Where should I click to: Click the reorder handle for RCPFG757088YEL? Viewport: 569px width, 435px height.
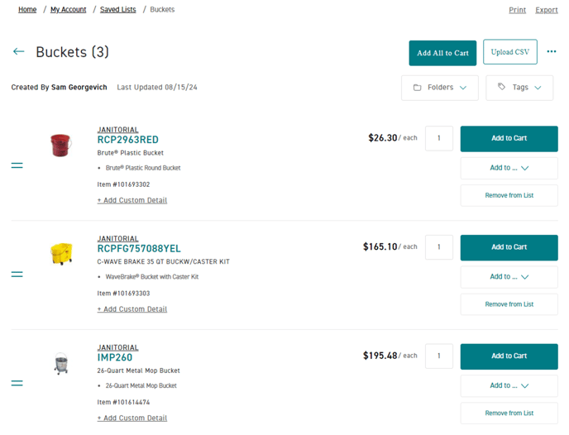(17, 275)
